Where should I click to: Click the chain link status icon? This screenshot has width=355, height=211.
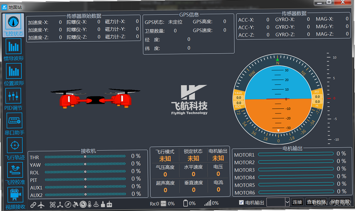click(33, 205)
